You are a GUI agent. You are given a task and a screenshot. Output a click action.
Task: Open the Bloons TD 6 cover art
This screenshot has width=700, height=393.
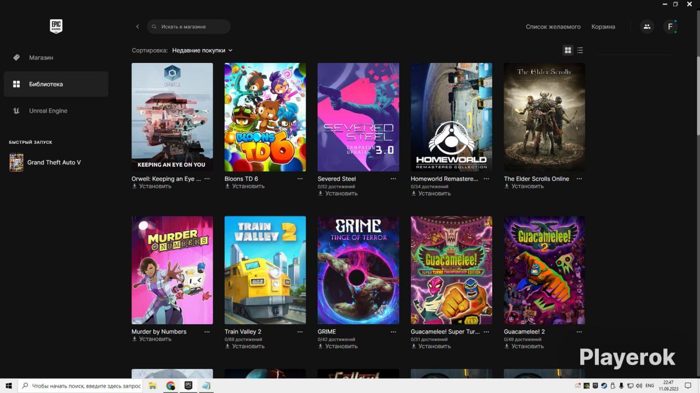point(265,117)
